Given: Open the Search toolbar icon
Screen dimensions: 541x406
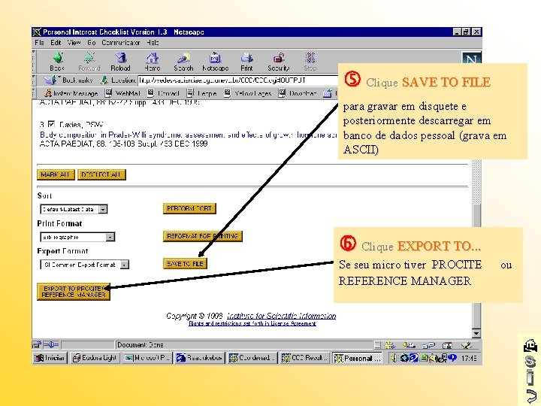Looking at the screenshot, I should (183, 61).
